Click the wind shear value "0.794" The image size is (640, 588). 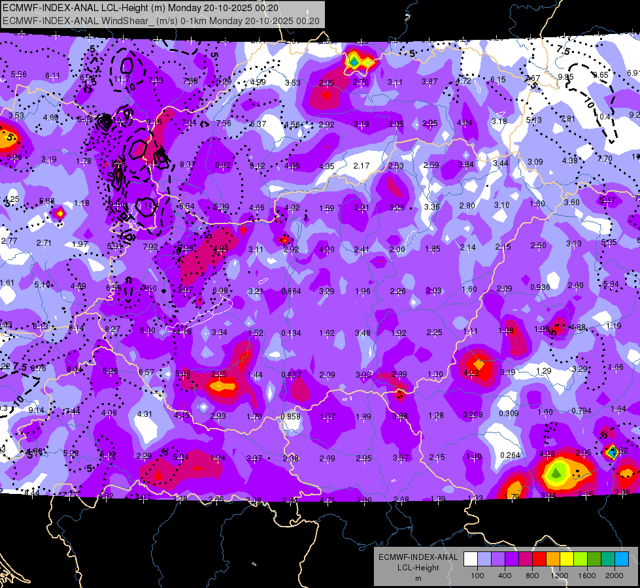581,410
